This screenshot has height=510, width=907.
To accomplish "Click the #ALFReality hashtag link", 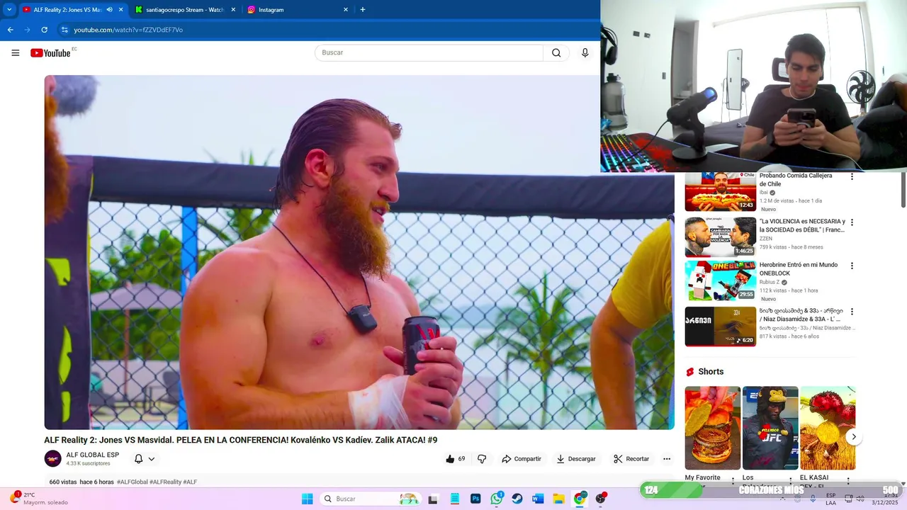I will [165, 482].
